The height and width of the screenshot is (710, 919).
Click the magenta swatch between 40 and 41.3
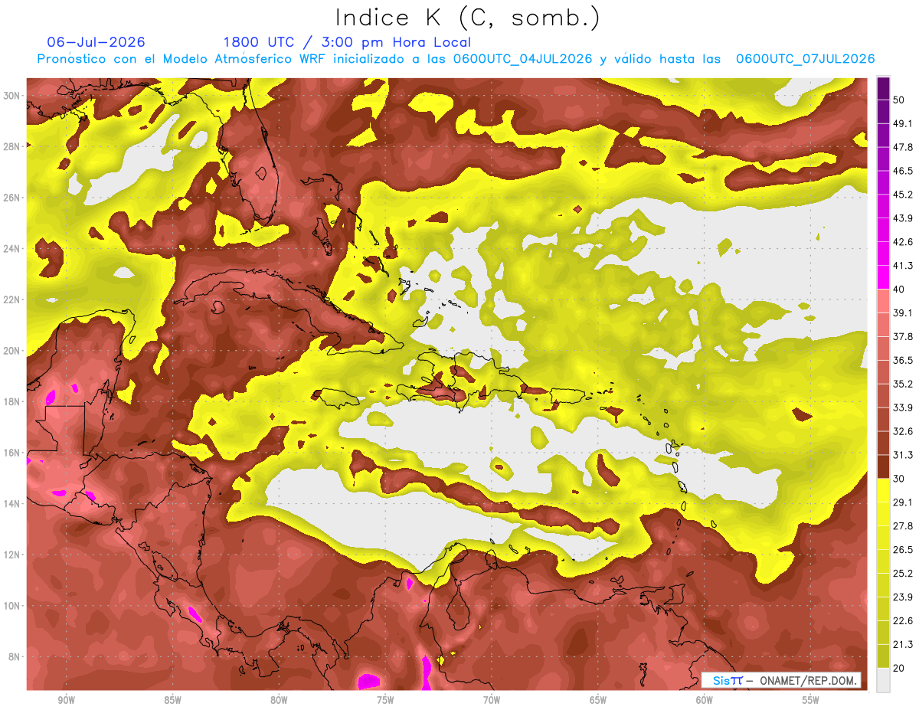(x=884, y=277)
